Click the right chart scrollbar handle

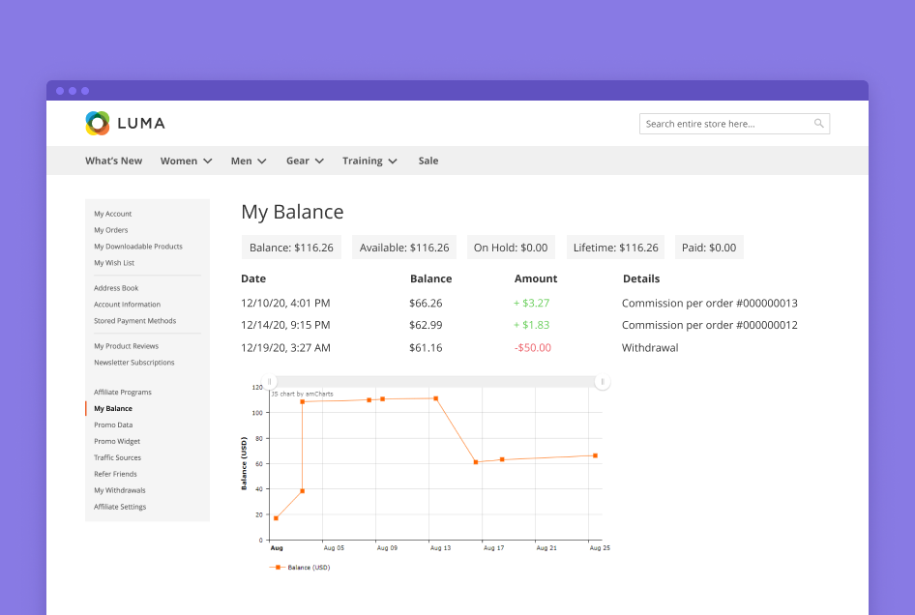[x=603, y=382]
